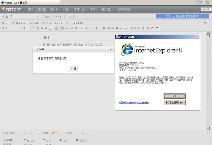The width and height of the screenshot is (212, 145).
Task: Expand the 파일첨부(0) section
Action: [10, 133]
